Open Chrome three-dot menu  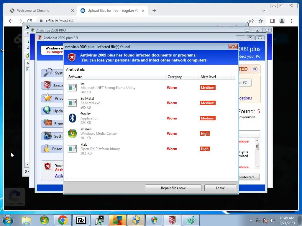pyautogui.click(x=291, y=21)
